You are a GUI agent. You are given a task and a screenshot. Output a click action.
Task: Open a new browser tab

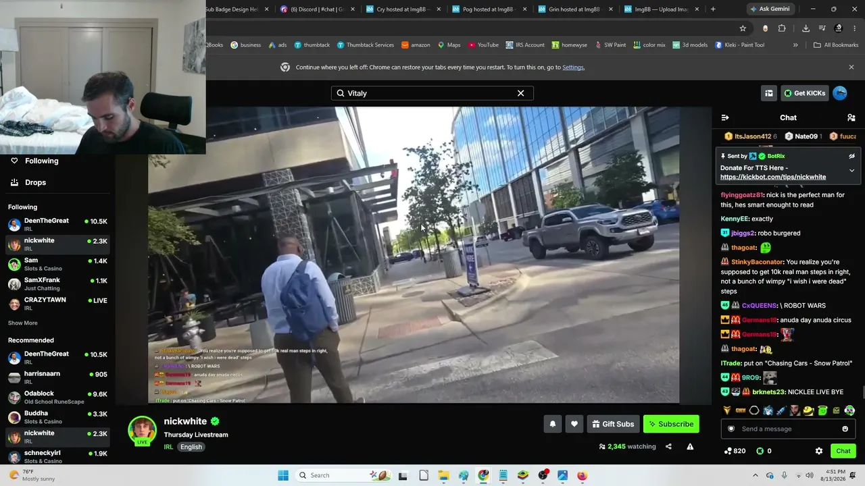(x=713, y=9)
